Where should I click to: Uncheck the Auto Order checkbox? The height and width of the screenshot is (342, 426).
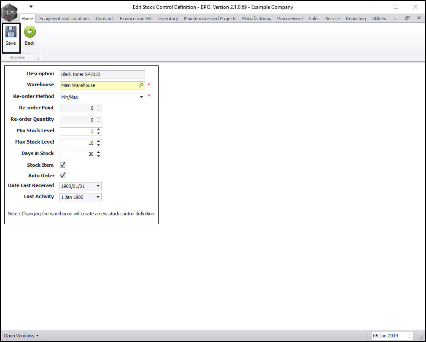(63, 175)
